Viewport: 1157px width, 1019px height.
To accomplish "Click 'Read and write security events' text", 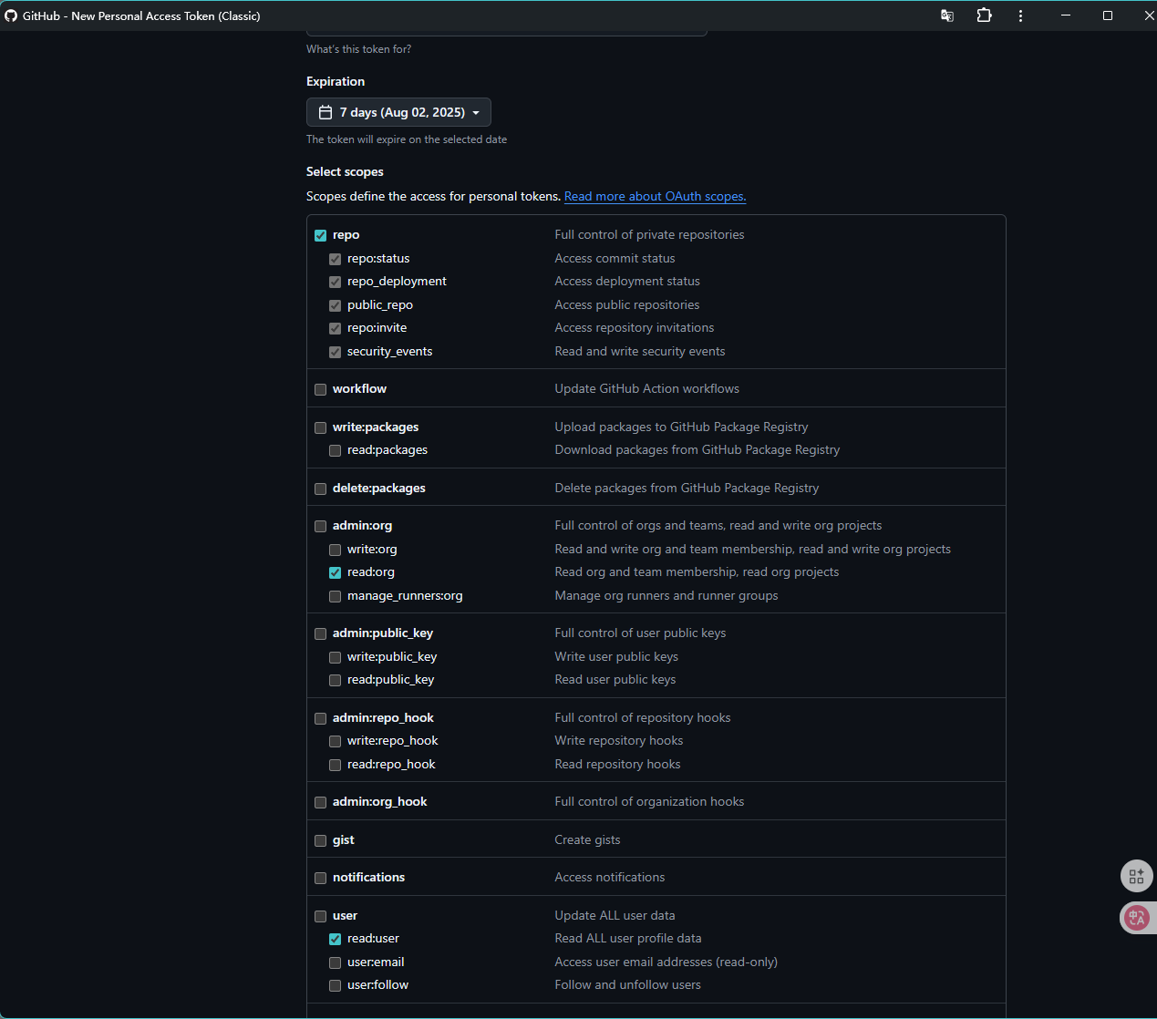I will [640, 351].
